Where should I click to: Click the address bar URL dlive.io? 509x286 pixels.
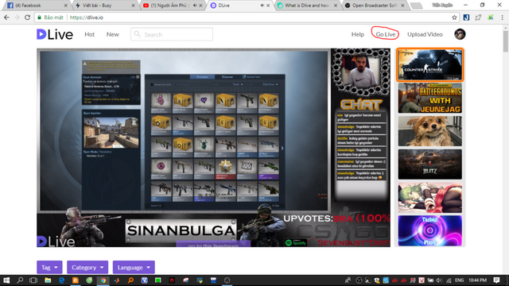click(87, 17)
